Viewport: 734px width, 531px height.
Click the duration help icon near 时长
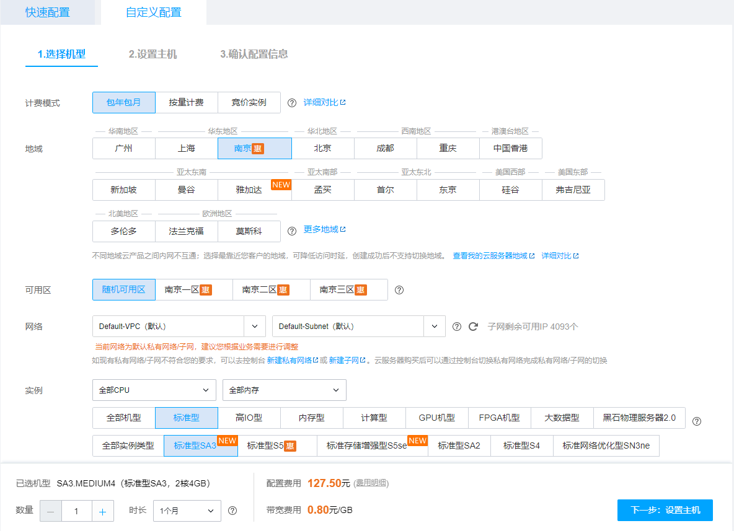pos(232,511)
